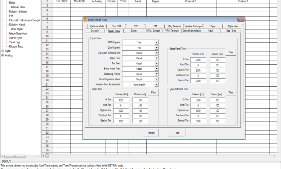This screenshot has height=169, width=281.
Task: Switch to the FM tab
Action: tap(155, 26)
